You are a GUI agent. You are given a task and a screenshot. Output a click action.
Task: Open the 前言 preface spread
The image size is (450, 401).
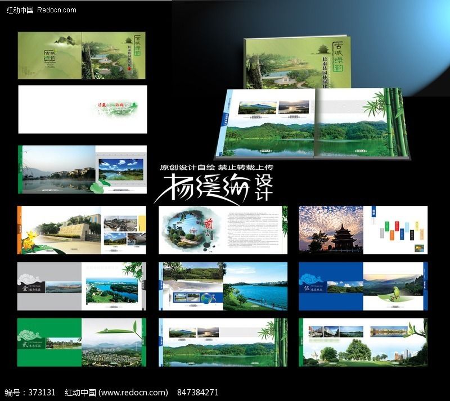(x=223, y=230)
